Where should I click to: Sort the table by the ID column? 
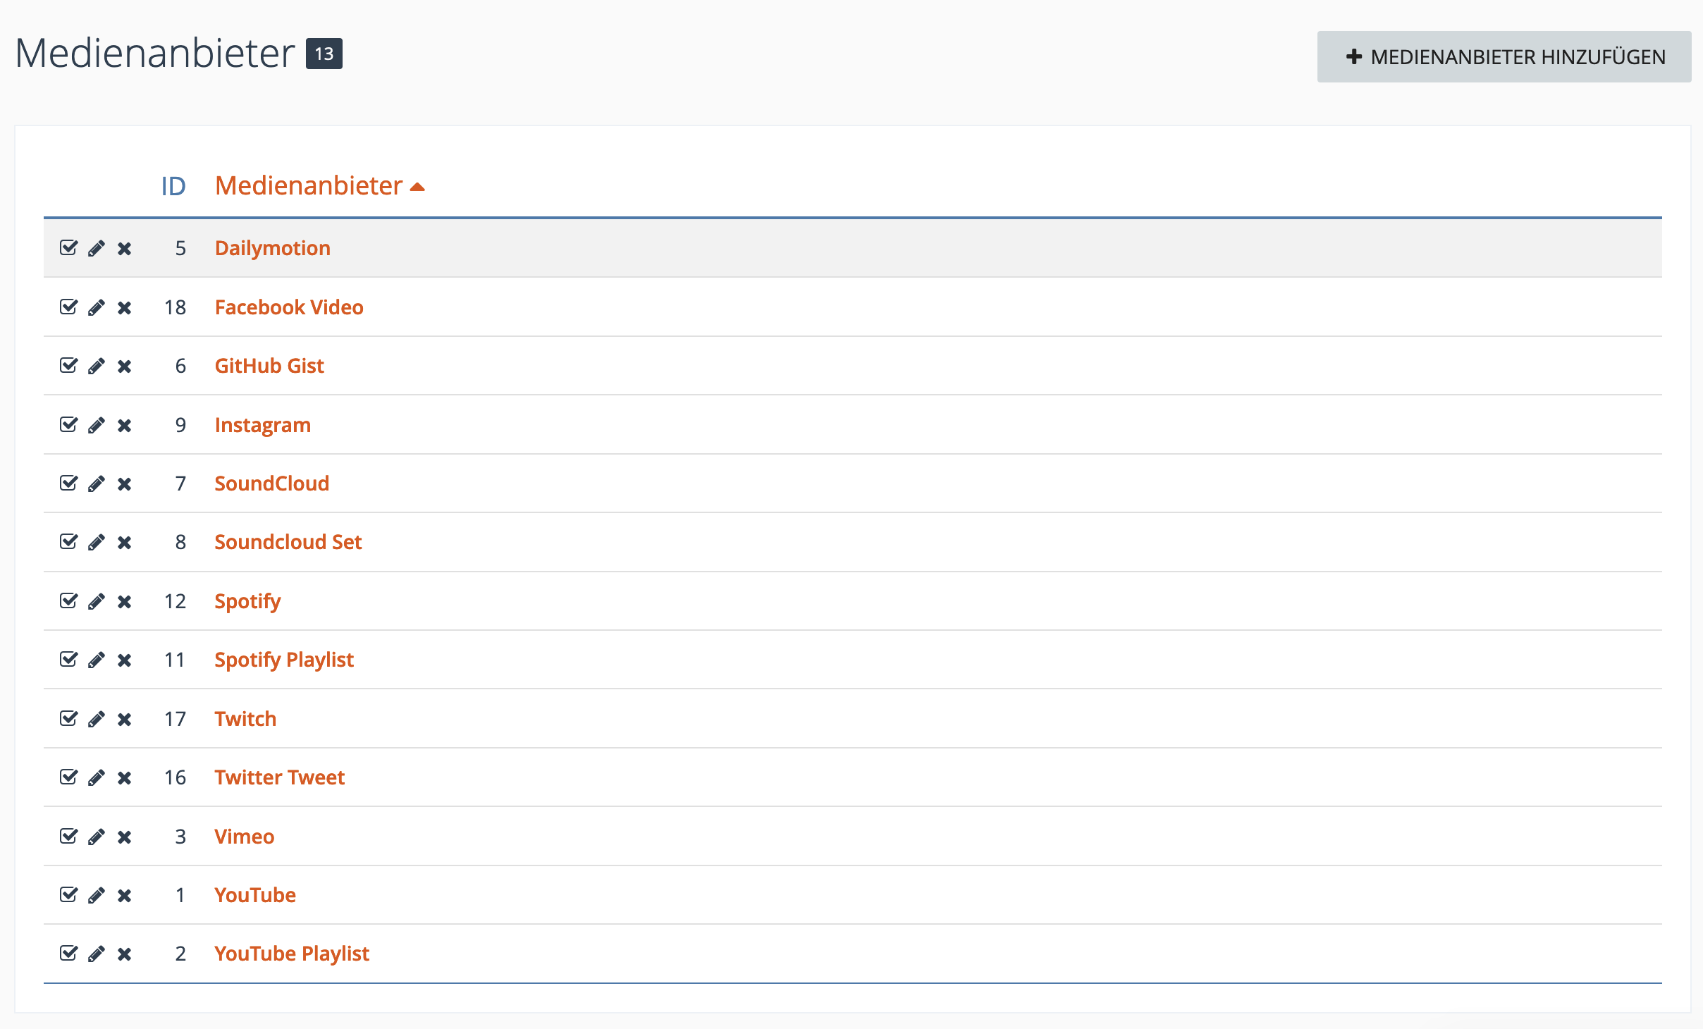173,186
